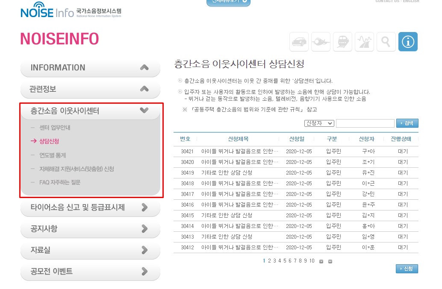The height and width of the screenshot is (289, 442).
Task: Expand 타이어소음 신고 및 등급표시제 menu
Action: tap(90, 207)
